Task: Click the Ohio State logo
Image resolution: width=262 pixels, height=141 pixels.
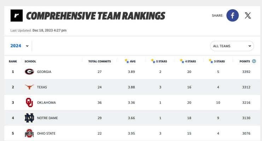Action: click(x=29, y=133)
